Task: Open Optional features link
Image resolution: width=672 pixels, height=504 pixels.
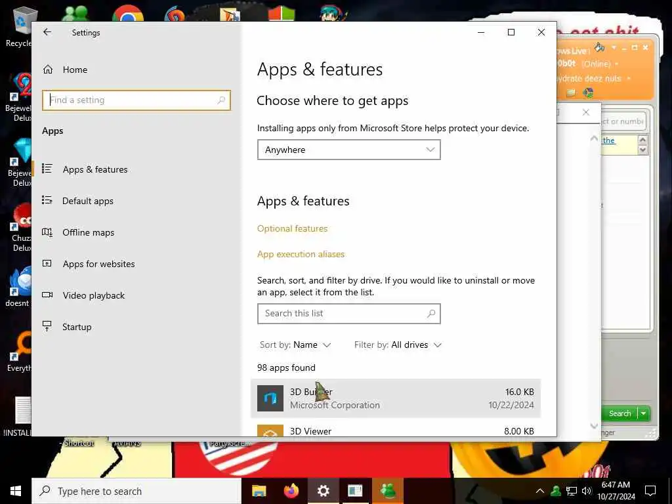Action: 292,228
